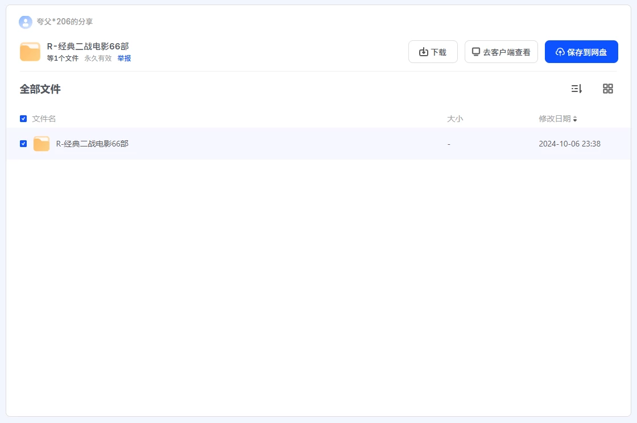Switch to grid view layout
Screen dimensions: 637x423
[x=607, y=89]
